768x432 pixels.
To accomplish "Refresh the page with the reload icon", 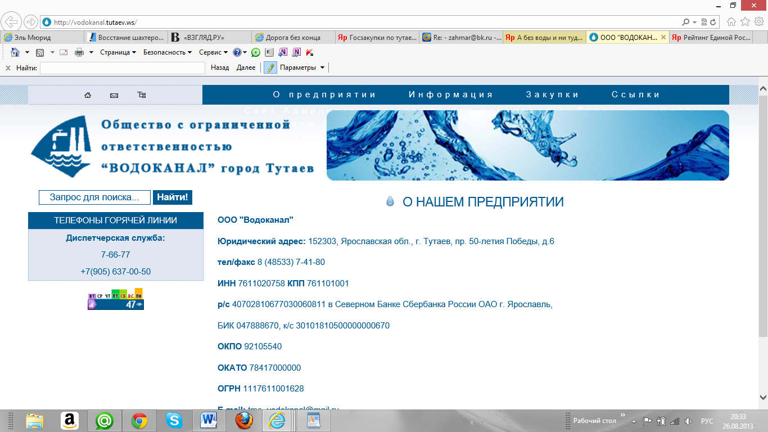I will pyautogui.click(x=713, y=22).
